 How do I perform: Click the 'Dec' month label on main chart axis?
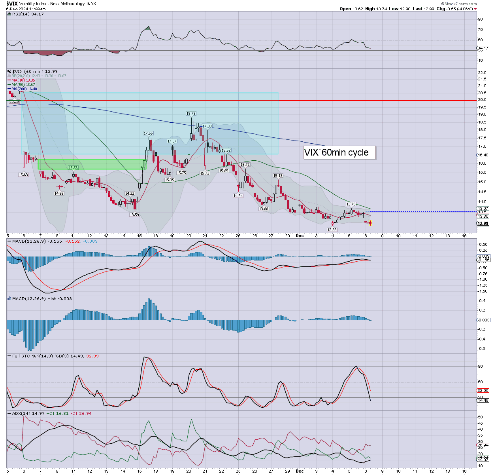pyautogui.click(x=300, y=236)
